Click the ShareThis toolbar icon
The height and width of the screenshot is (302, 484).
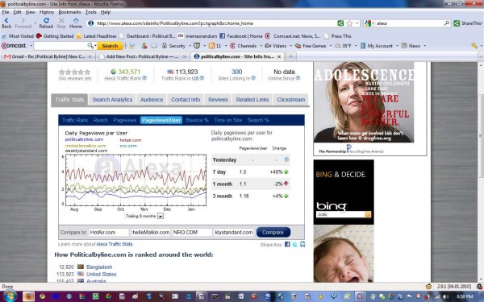pos(457,23)
